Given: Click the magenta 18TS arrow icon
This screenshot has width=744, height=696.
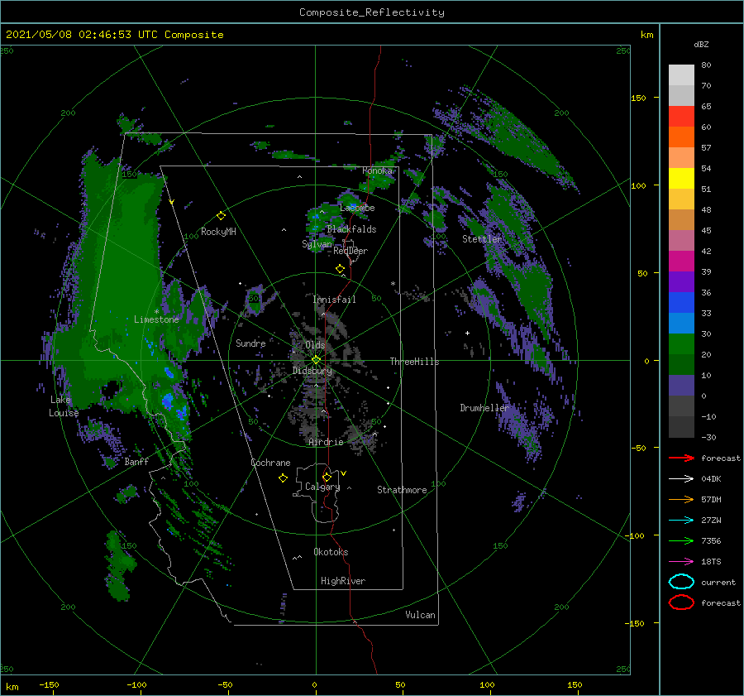Looking at the screenshot, I should (x=681, y=562).
